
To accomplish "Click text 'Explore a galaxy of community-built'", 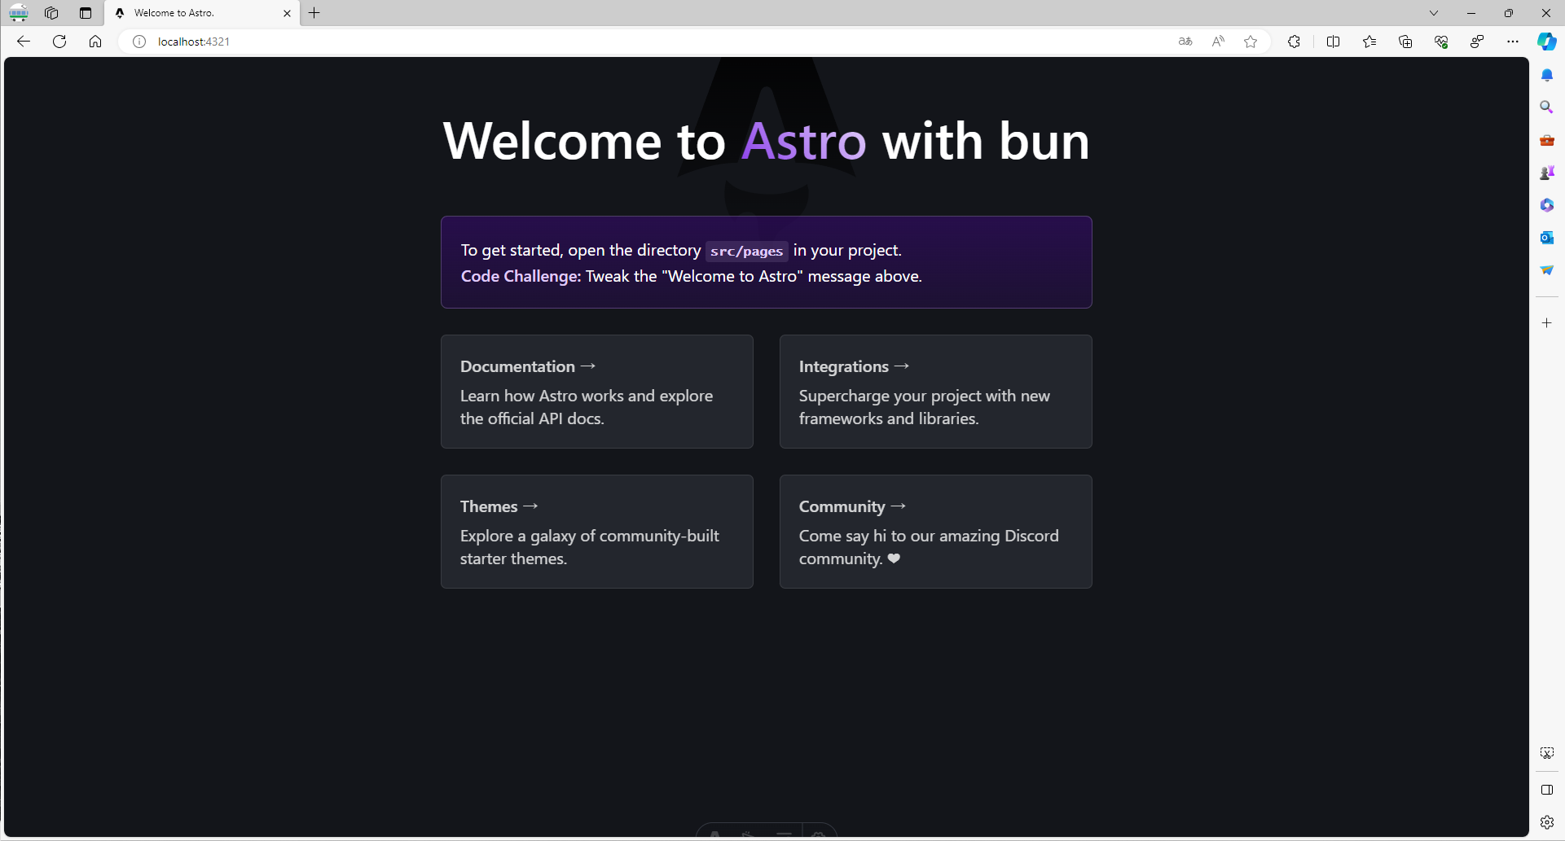I will point(590,536).
